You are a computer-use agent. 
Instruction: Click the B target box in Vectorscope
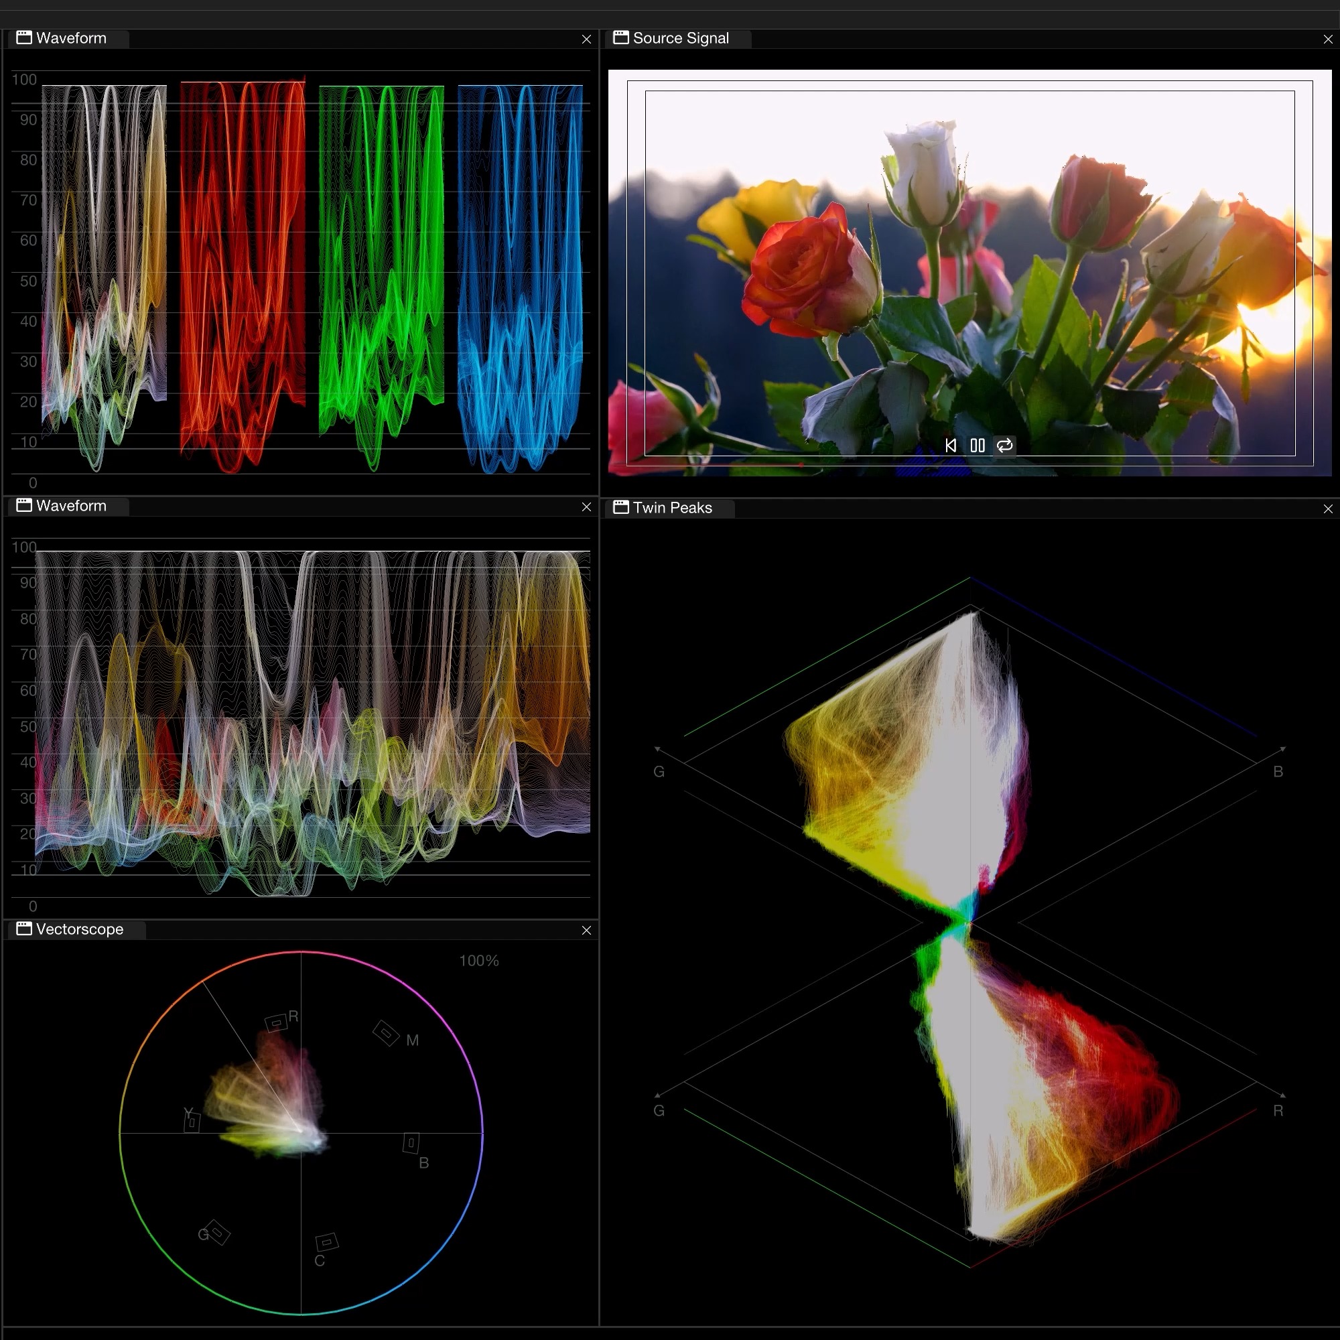pyautogui.click(x=411, y=1142)
